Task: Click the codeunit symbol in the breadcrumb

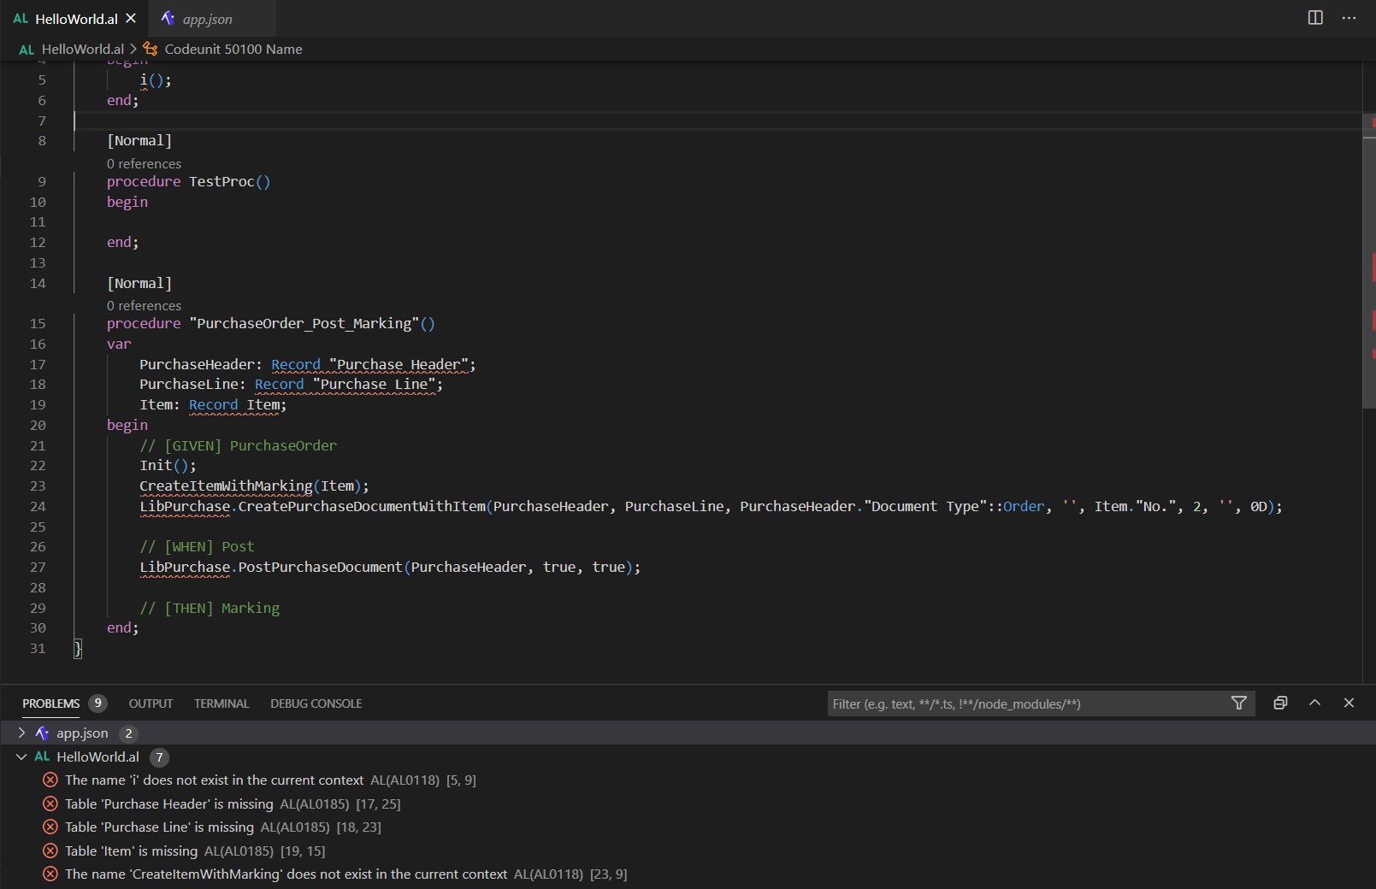Action: click(151, 49)
